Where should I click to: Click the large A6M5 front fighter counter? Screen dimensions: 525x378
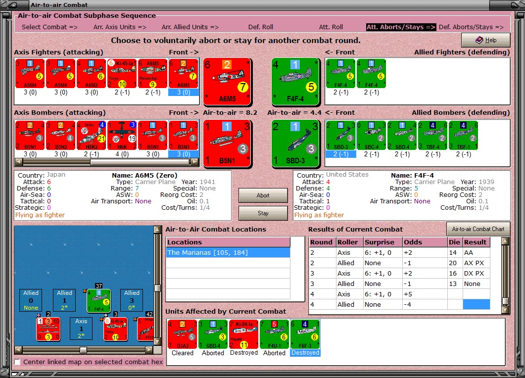coord(227,81)
